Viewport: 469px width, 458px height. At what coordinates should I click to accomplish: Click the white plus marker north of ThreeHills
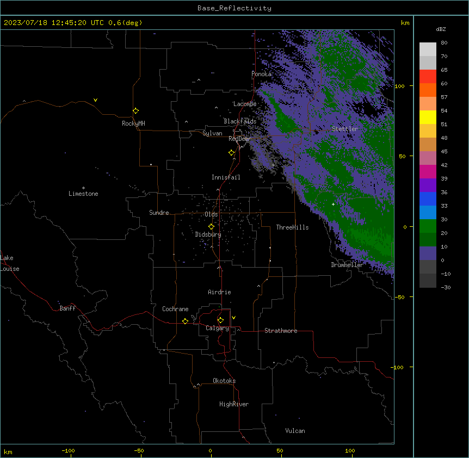(x=333, y=204)
